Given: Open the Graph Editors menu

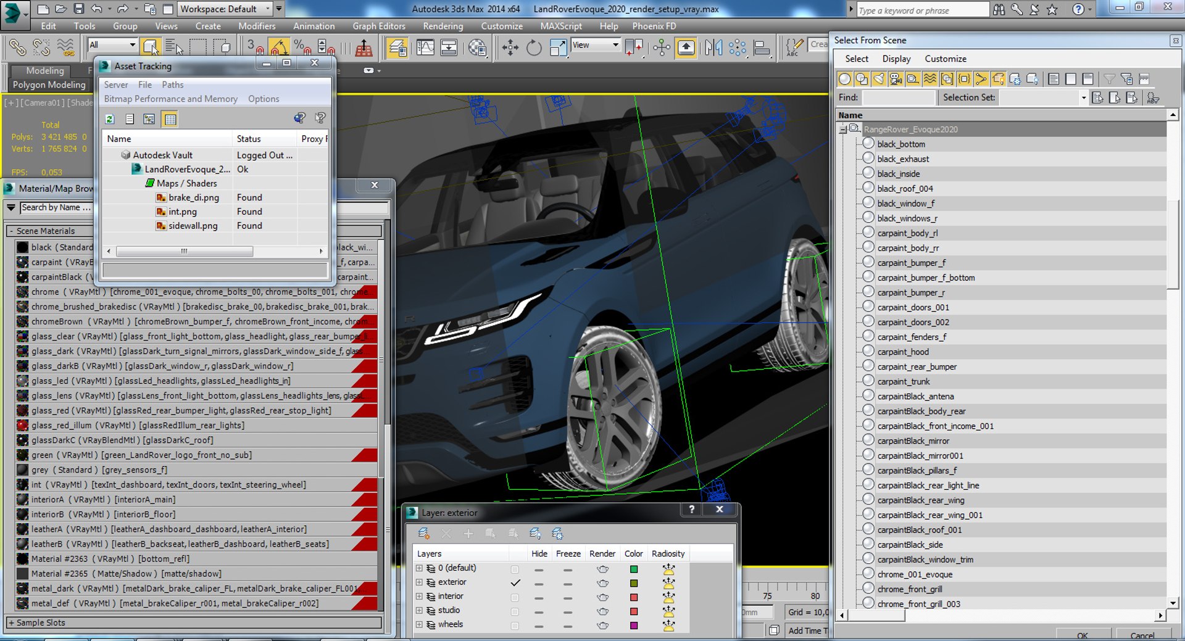Looking at the screenshot, I should tap(379, 26).
